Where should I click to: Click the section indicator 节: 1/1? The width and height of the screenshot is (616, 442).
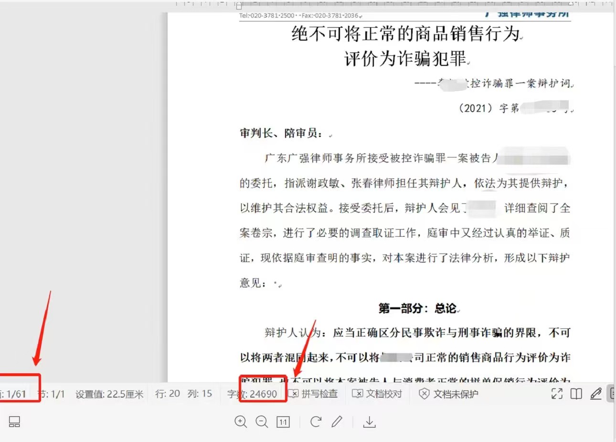tap(51, 394)
